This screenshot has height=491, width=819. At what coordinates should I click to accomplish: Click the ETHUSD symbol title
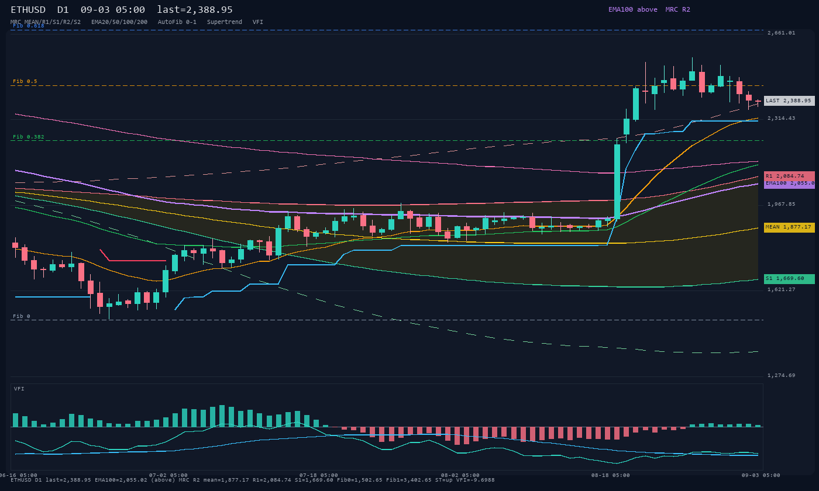click(x=28, y=10)
